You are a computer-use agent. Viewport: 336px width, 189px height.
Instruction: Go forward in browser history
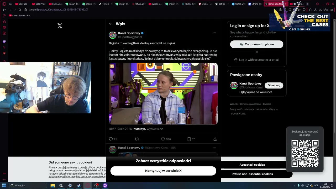(15, 10)
